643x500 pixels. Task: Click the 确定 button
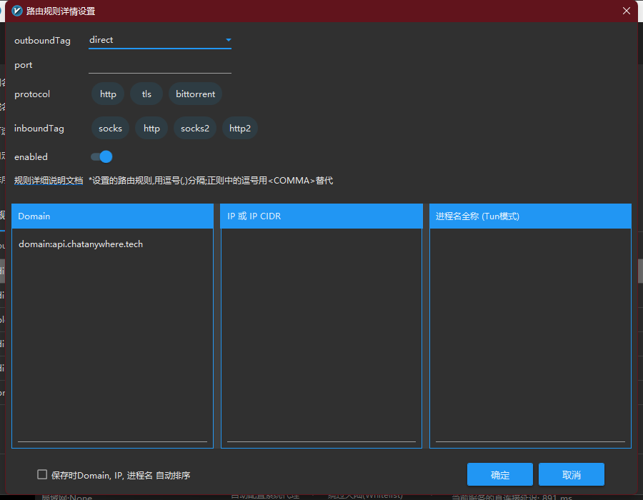(x=500, y=475)
